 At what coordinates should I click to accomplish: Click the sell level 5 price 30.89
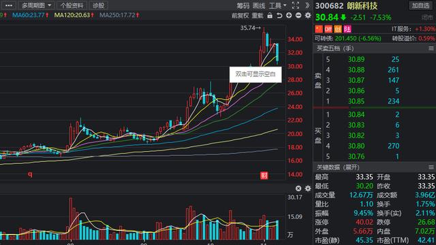[x=356, y=59]
